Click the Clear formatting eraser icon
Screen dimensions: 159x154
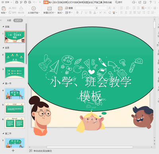(x=110, y=13)
